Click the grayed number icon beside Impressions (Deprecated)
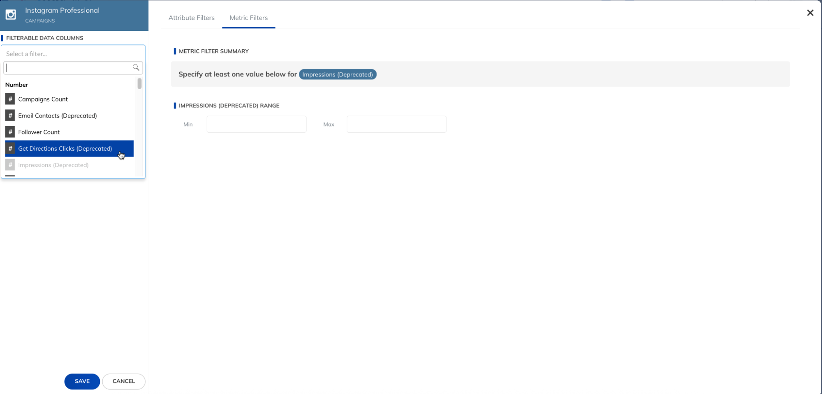Image resolution: width=822 pixels, height=394 pixels. (x=9, y=165)
